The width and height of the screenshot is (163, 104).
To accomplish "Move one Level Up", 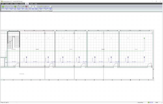I will coord(30,8).
